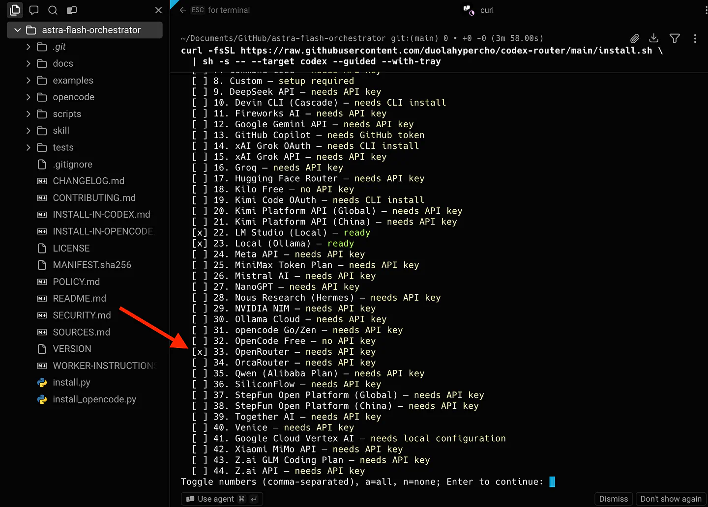Image resolution: width=708 pixels, height=507 pixels.
Task: Expand the tests folder
Action: coord(28,147)
